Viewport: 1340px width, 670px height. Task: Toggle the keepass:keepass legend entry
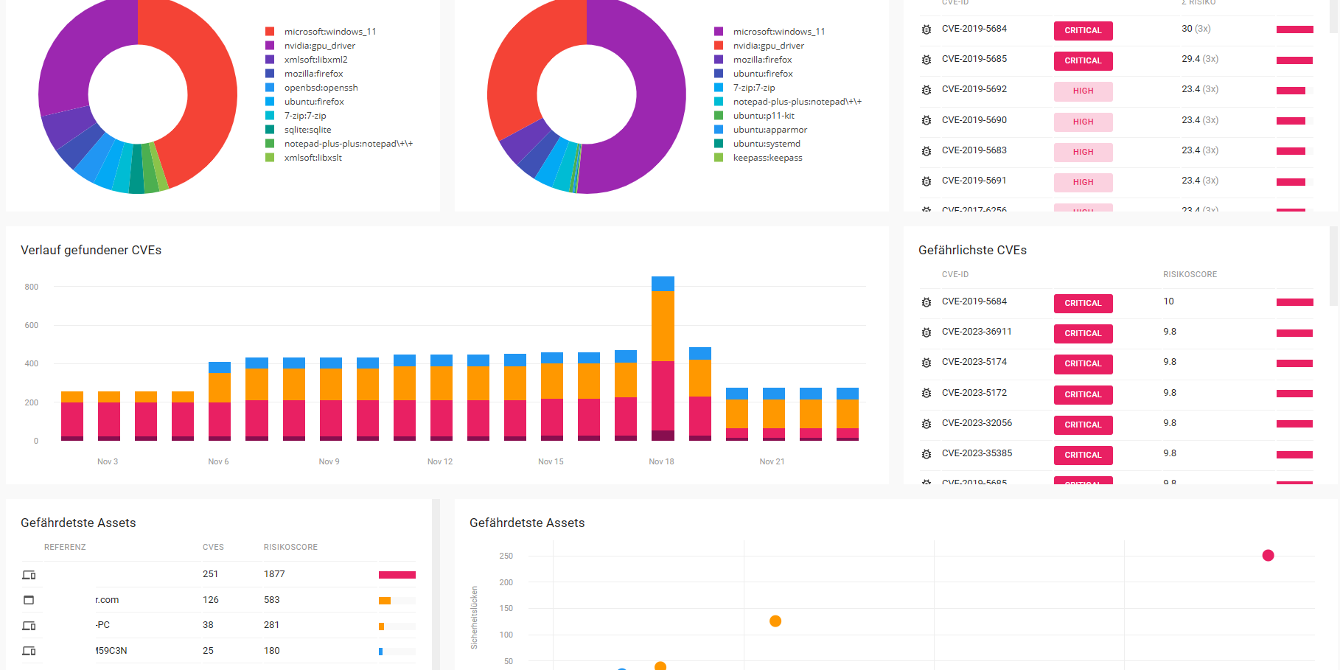tap(768, 157)
